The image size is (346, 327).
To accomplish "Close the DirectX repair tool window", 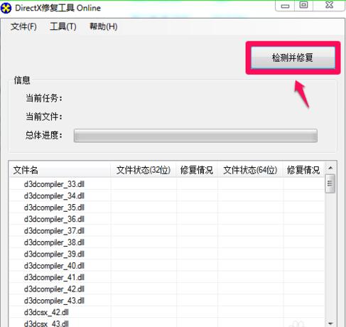I will [329, 6].
